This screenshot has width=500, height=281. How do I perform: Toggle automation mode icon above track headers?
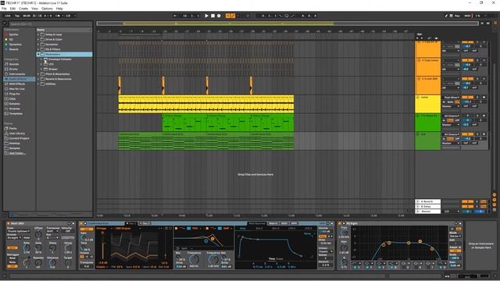429,38
